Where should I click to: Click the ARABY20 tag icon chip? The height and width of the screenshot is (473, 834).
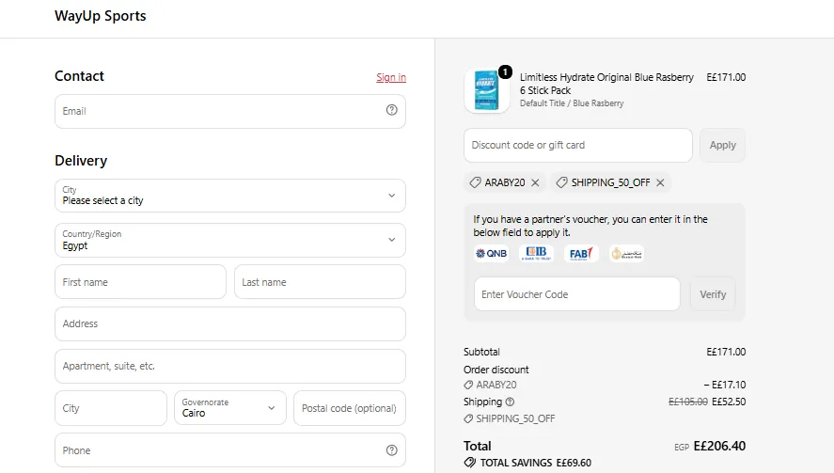[475, 182]
